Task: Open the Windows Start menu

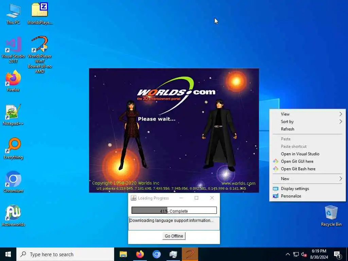Action: tap(8, 254)
